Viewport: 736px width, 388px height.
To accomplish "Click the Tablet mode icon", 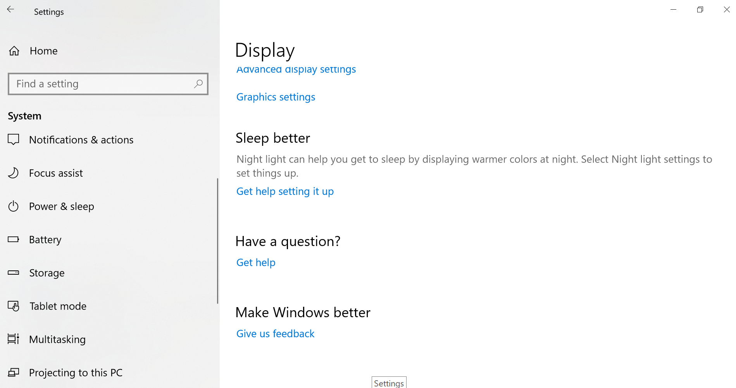I will tap(14, 306).
